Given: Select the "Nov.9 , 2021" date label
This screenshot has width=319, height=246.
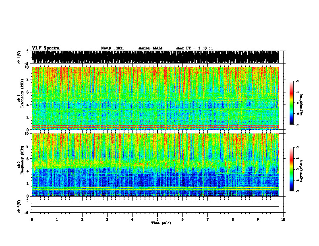Looking at the screenshot, I should pyautogui.click(x=112, y=48).
